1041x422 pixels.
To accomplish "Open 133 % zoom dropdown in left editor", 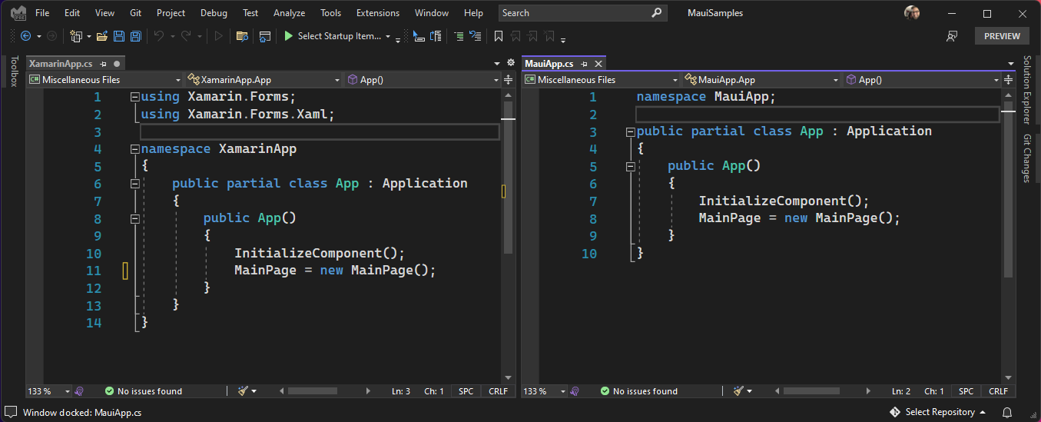I will (x=68, y=391).
